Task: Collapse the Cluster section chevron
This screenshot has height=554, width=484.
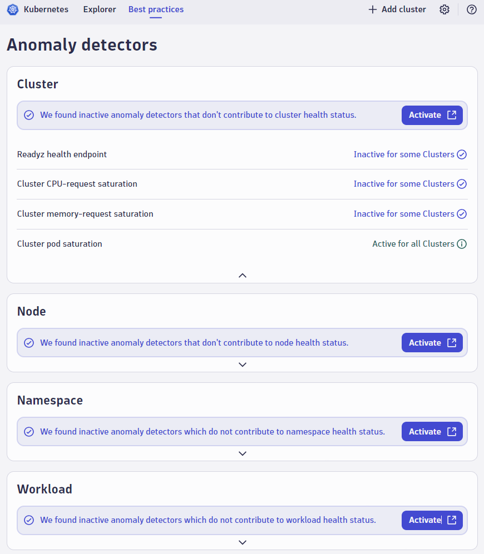Action: click(242, 275)
